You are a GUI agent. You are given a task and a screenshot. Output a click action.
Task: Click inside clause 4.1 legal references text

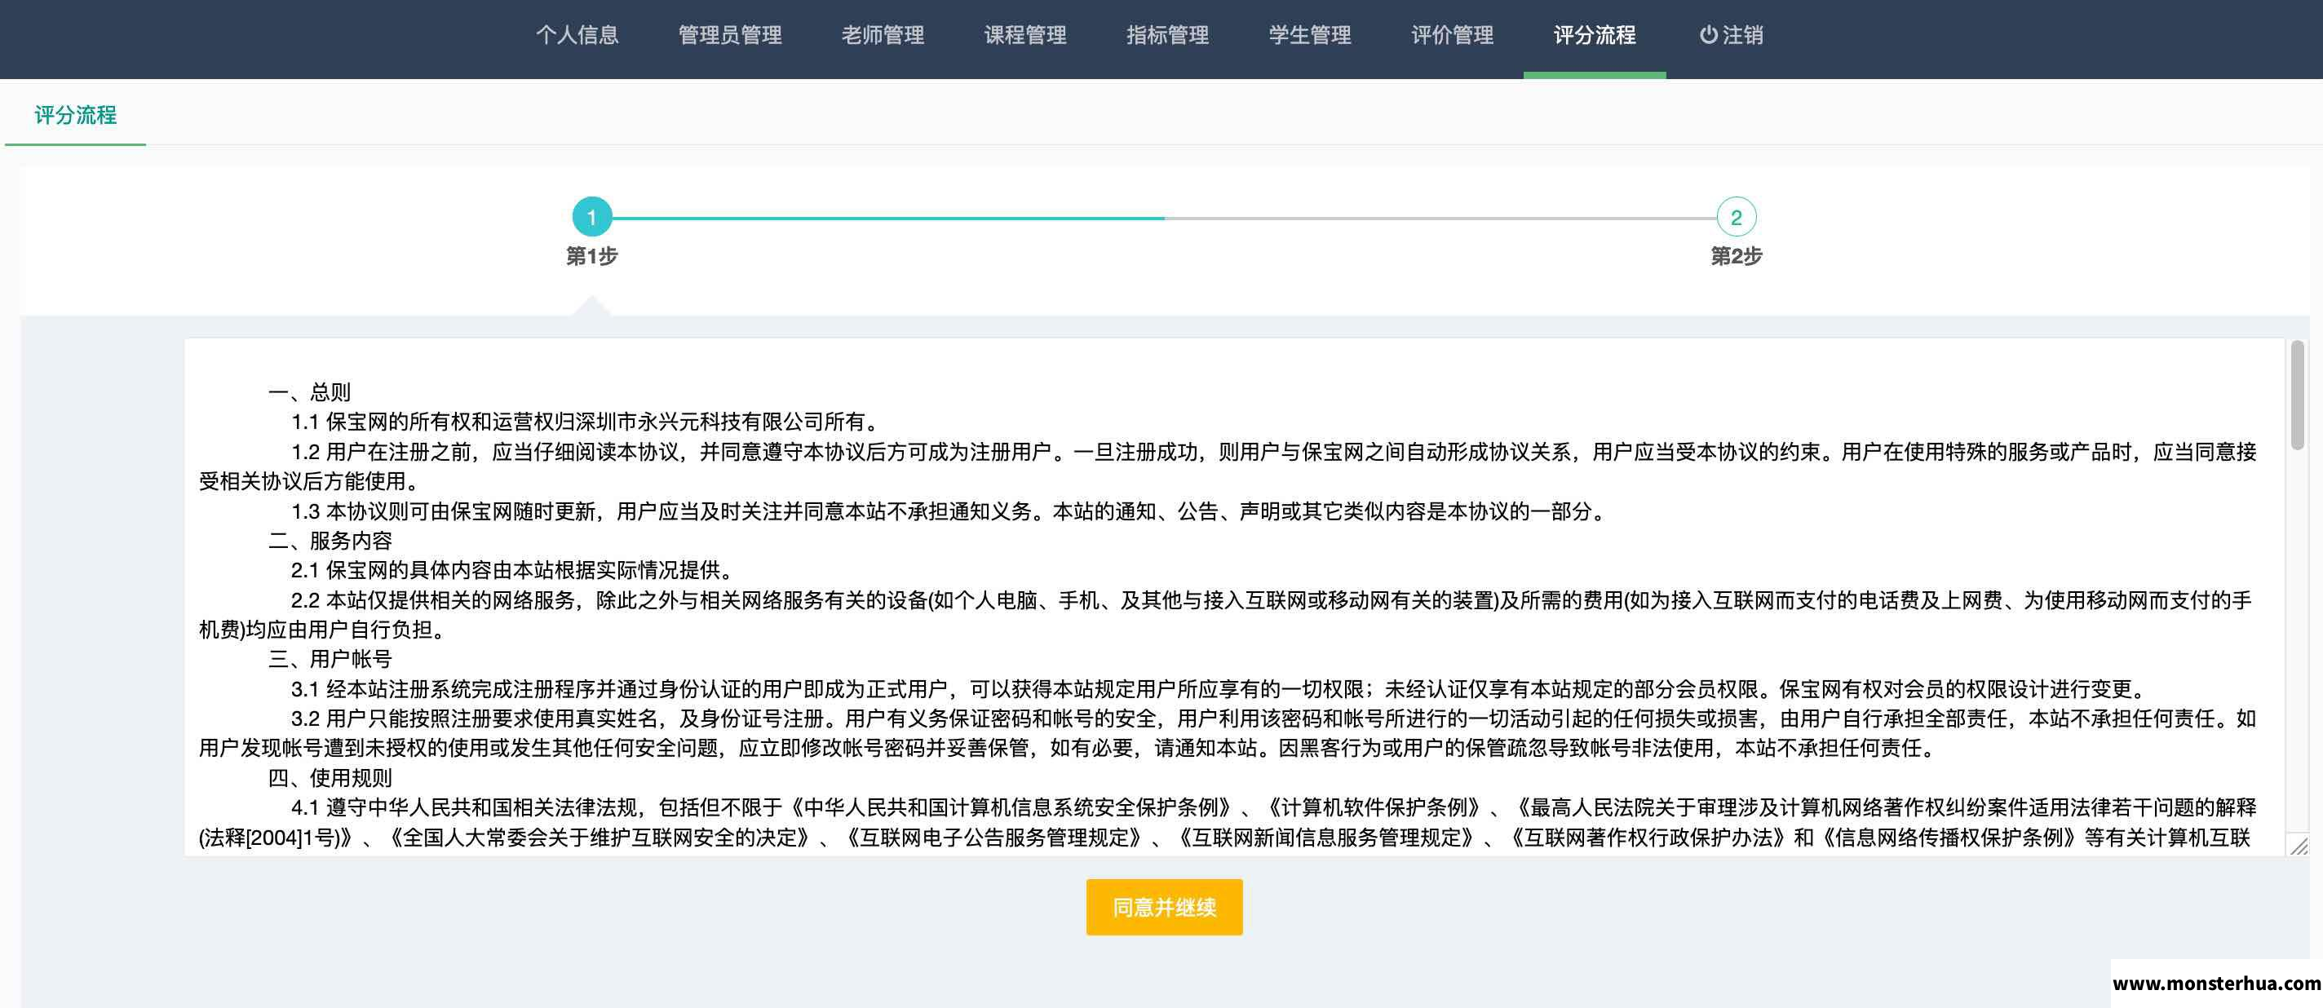pos(1227,822)
